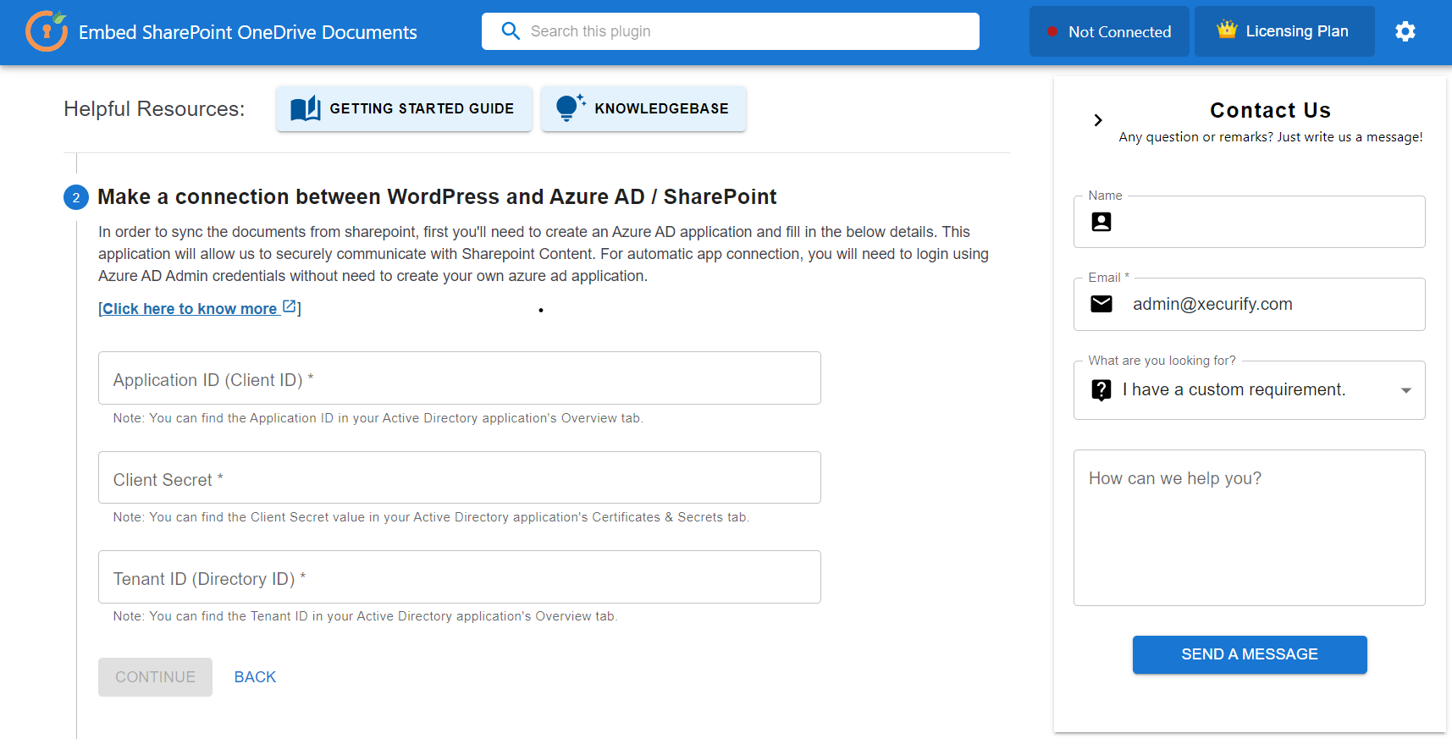Click the miniOrange plugin logo icon

[x=47, y=31]
